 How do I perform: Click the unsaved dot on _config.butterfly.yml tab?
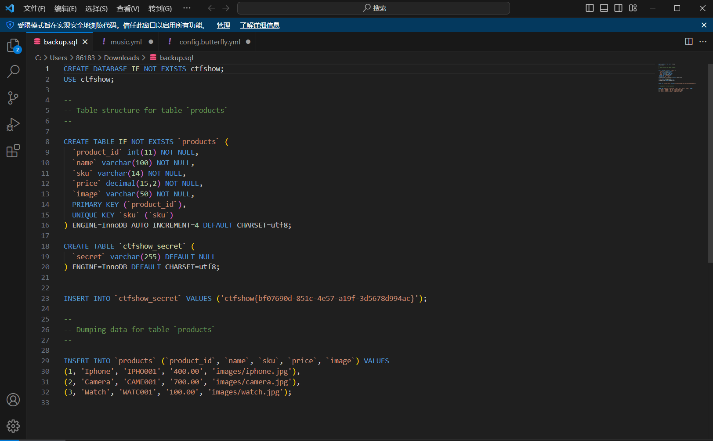pos(248,42)
